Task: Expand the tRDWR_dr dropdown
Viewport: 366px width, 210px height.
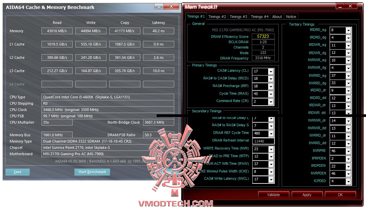Action: click(348, 106)
